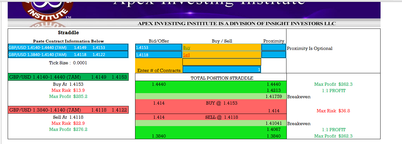
Task: Select the Bid/Offer field showing 1.4118
Action: [x=158, y=55]
